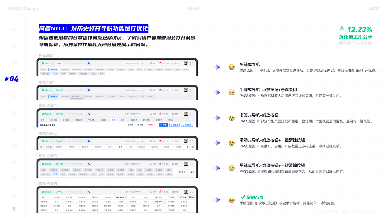Click the user avatar in the original version
The width and height of the screenshot is (387, 218).
click(x=186, y=64)
